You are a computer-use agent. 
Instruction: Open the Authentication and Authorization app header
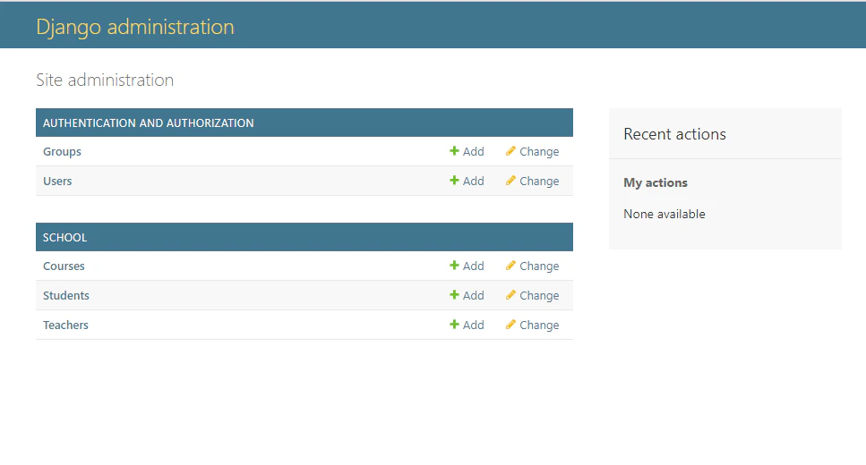[x=148, y=123]
